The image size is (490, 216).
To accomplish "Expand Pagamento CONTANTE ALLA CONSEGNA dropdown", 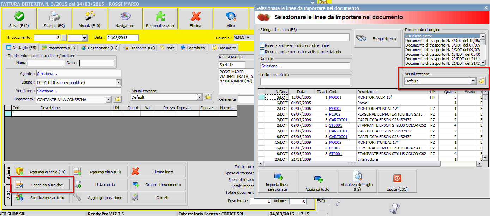I will (108, 99).
